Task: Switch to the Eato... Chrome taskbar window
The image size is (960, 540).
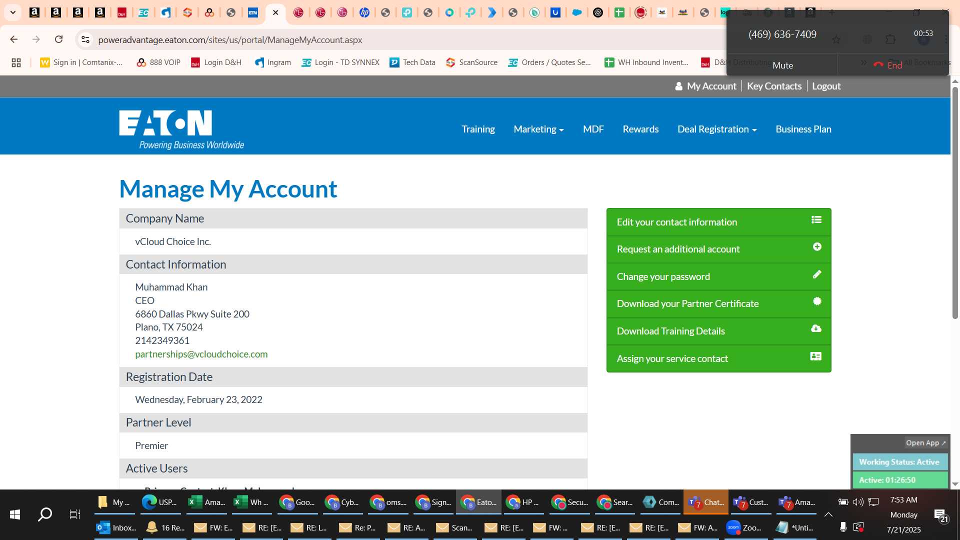Action: pos(478,502)
